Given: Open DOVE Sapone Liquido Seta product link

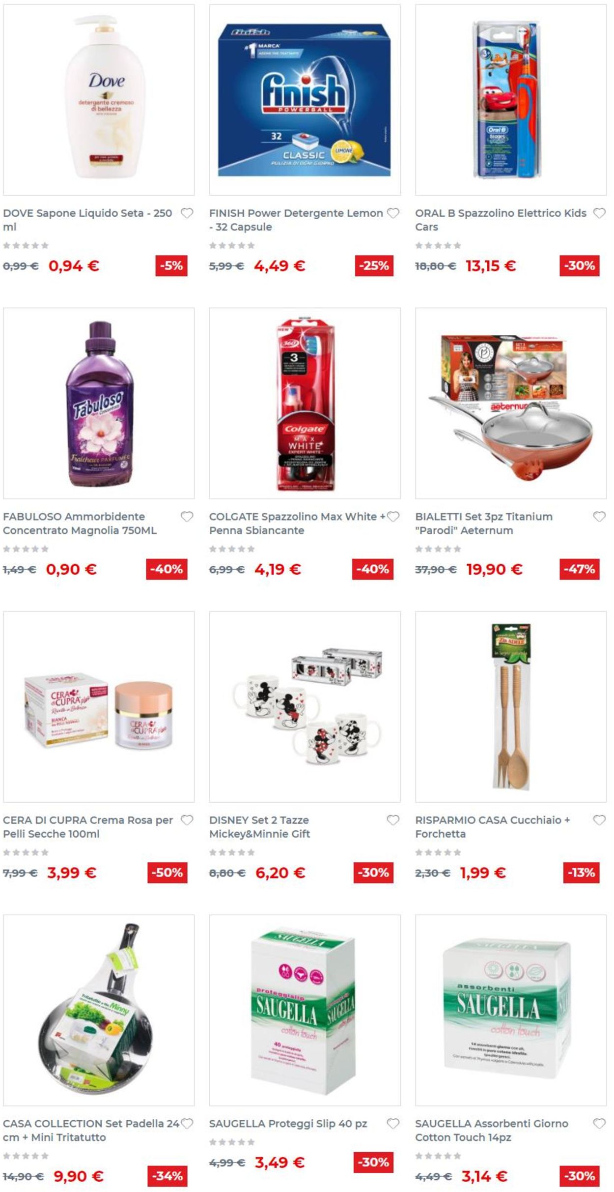Looking at the screenshot, I should point(87,220).
